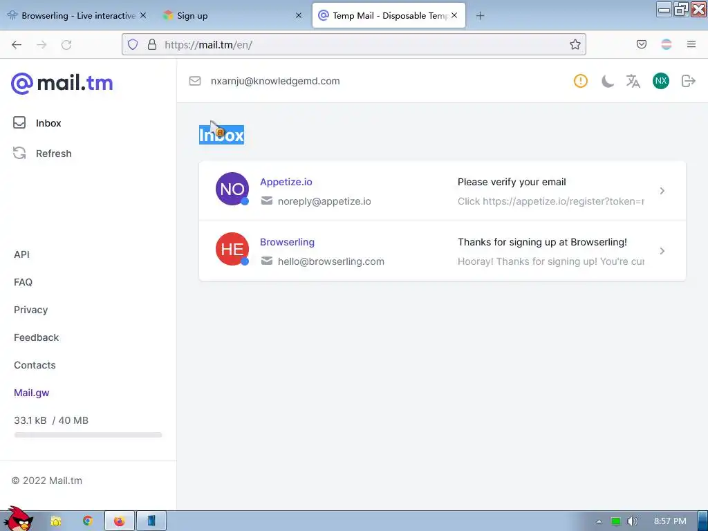Click the hello@browserling.com address
708x531 pixels.
tap(331, 261)
